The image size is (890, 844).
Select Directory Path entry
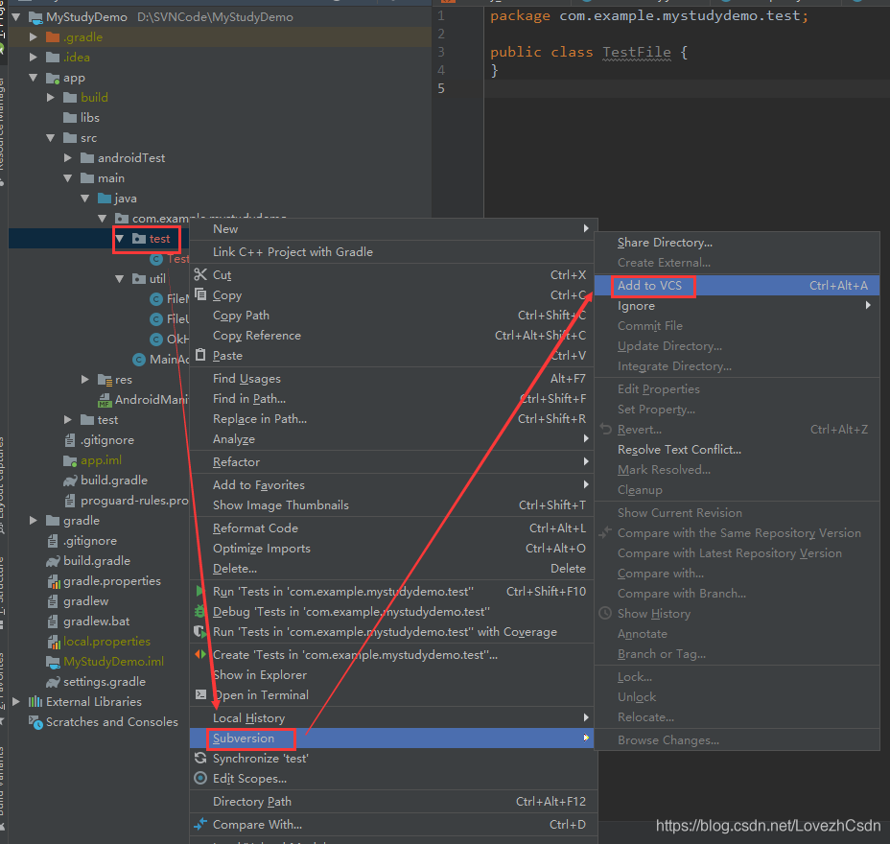click(393, 802)
